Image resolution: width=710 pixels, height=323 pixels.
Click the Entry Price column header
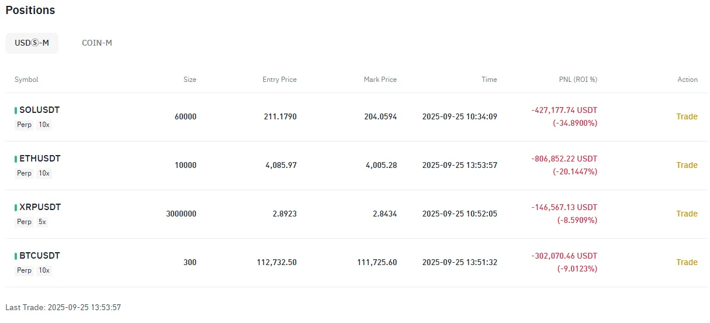(279, 80)
